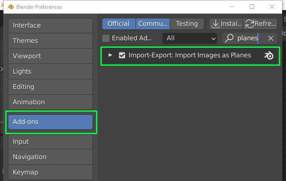This screenshot has width=286, height=181.
Task: Click the search field containing planes
Action: click(248, 39)
